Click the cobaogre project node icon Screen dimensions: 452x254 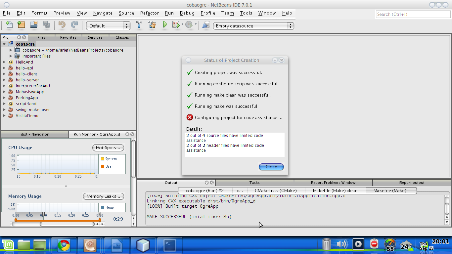(11, 44)
